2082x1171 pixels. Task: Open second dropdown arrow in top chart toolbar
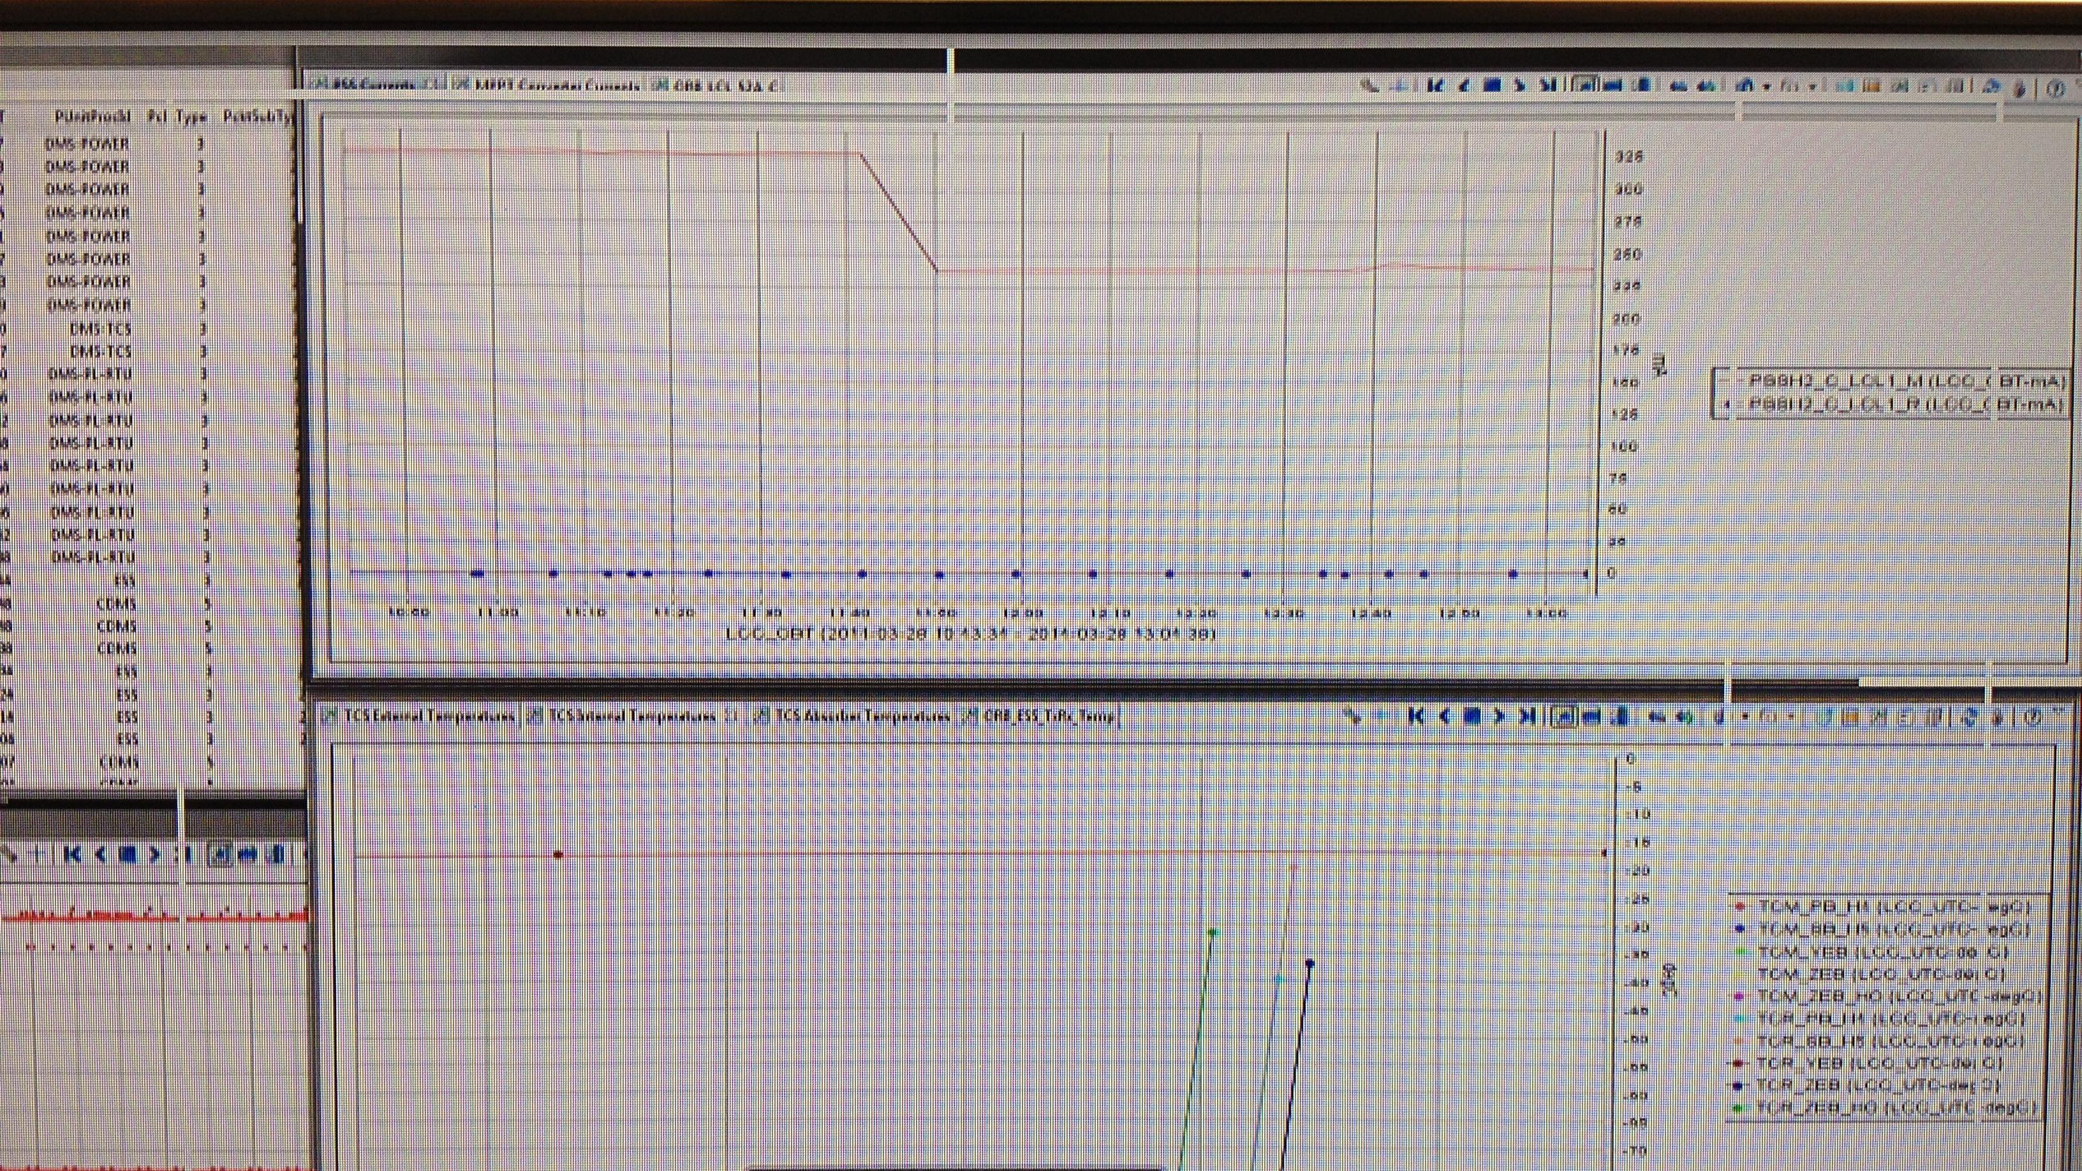coord(1813,87)
